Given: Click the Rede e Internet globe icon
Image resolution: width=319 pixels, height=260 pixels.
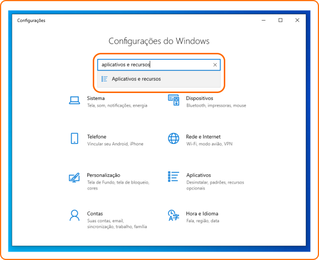Looking at the screenshot, I should tap(174, 139).
